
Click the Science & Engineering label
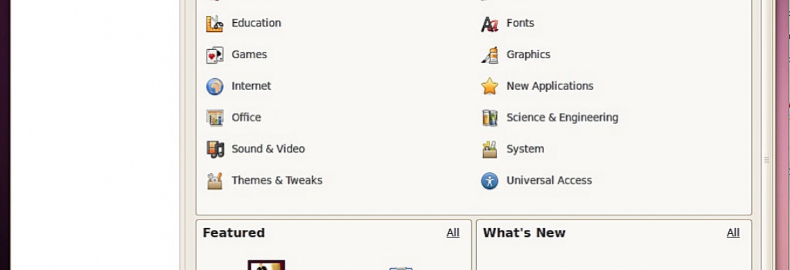(x=562, y=118)
